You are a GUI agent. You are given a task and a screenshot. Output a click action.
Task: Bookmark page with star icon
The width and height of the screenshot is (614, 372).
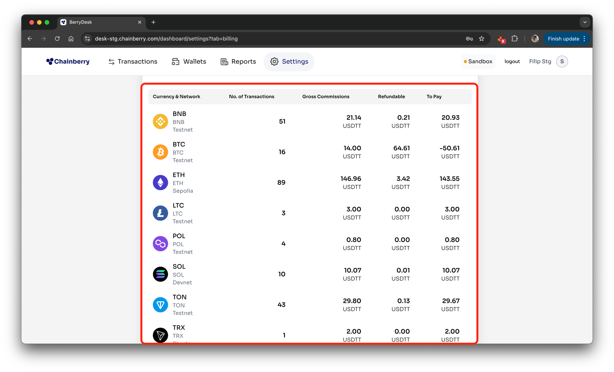[x=481, y=39]
